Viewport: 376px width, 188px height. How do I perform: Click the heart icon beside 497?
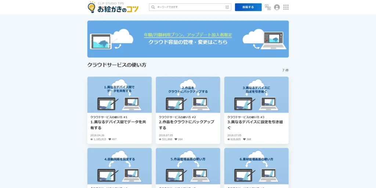click(110, 139)
